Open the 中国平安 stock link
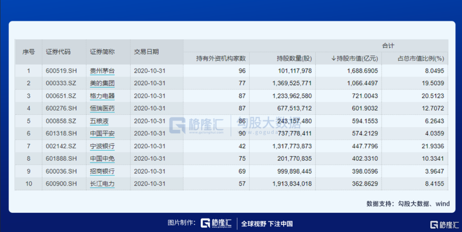 [102, 133]
